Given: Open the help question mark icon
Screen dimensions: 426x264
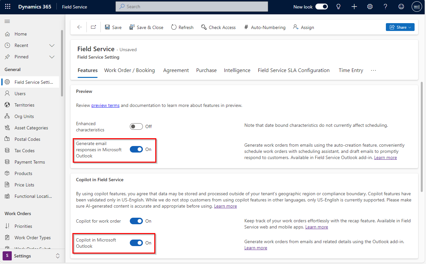Looking at the screenshot, I should 386,7.
